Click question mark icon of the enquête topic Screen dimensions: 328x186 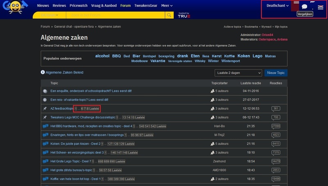point(45,91)
